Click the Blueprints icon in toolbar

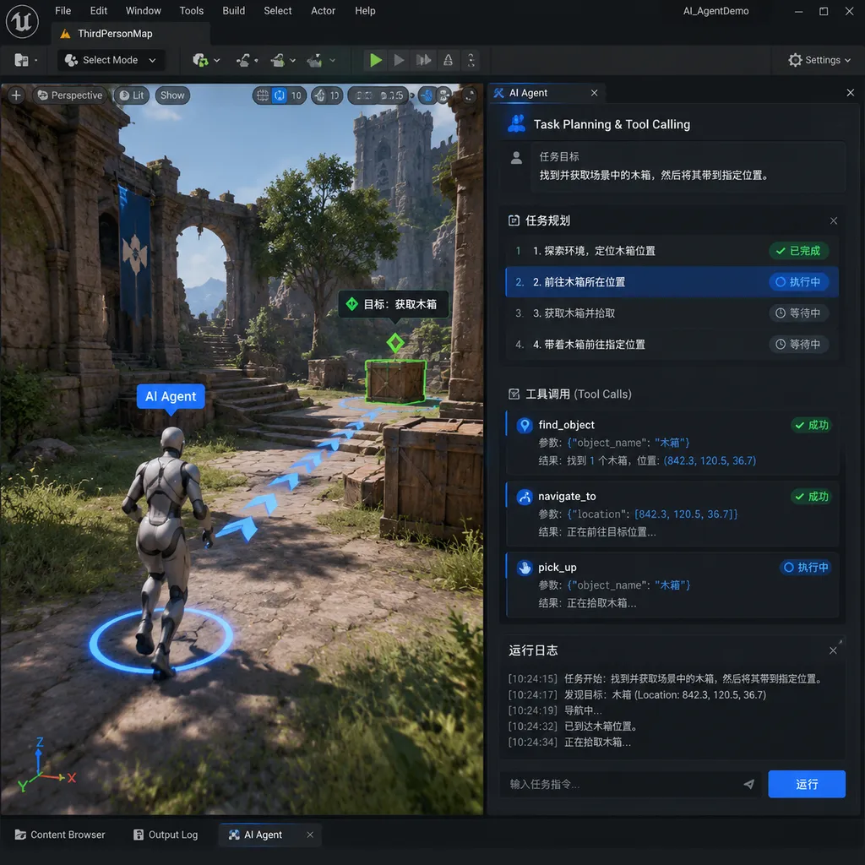[x=243, y=60]
